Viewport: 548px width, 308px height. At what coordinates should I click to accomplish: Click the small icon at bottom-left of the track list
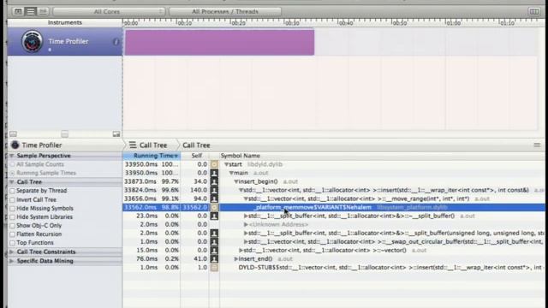(x=13, y=134)
